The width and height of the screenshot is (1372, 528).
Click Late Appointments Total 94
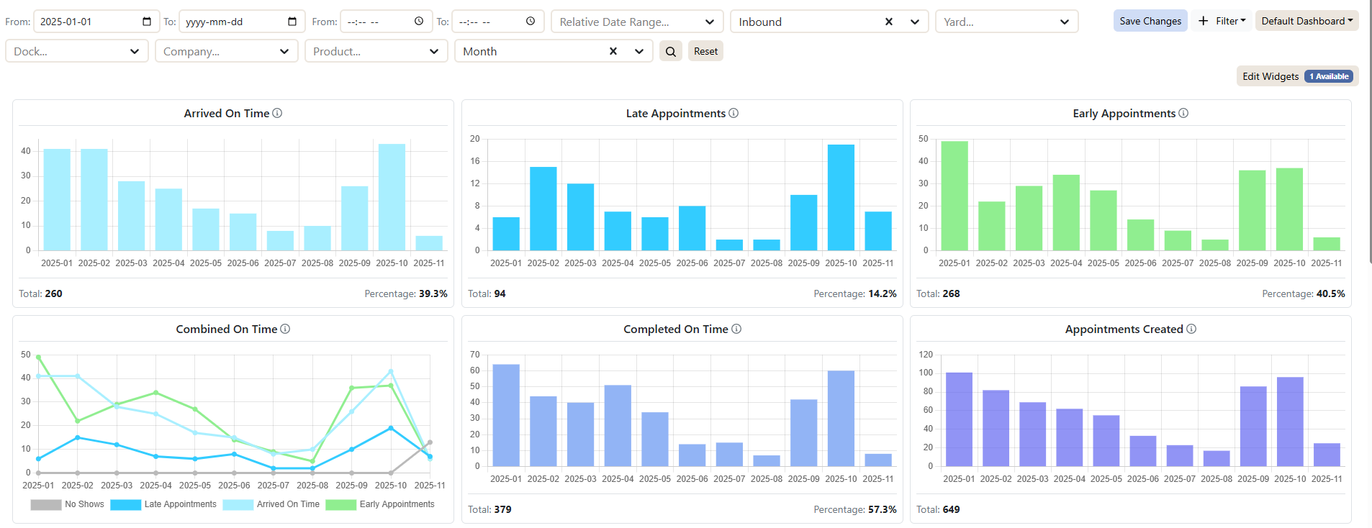487,293
